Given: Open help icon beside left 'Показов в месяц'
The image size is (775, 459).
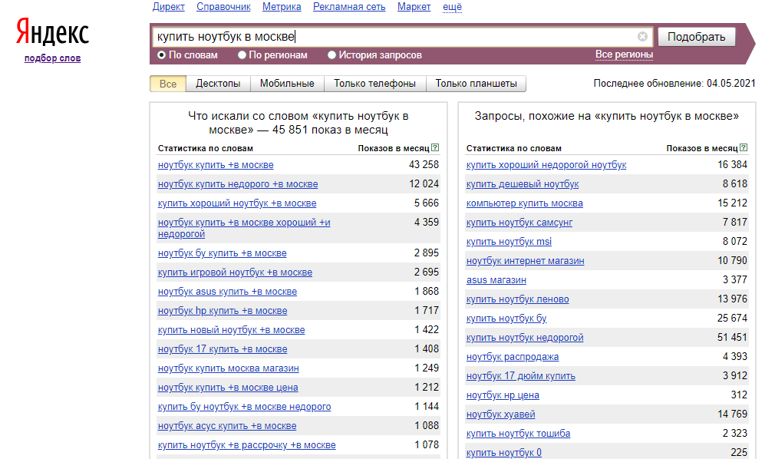Looking at the screenshot, I should 435,147.
